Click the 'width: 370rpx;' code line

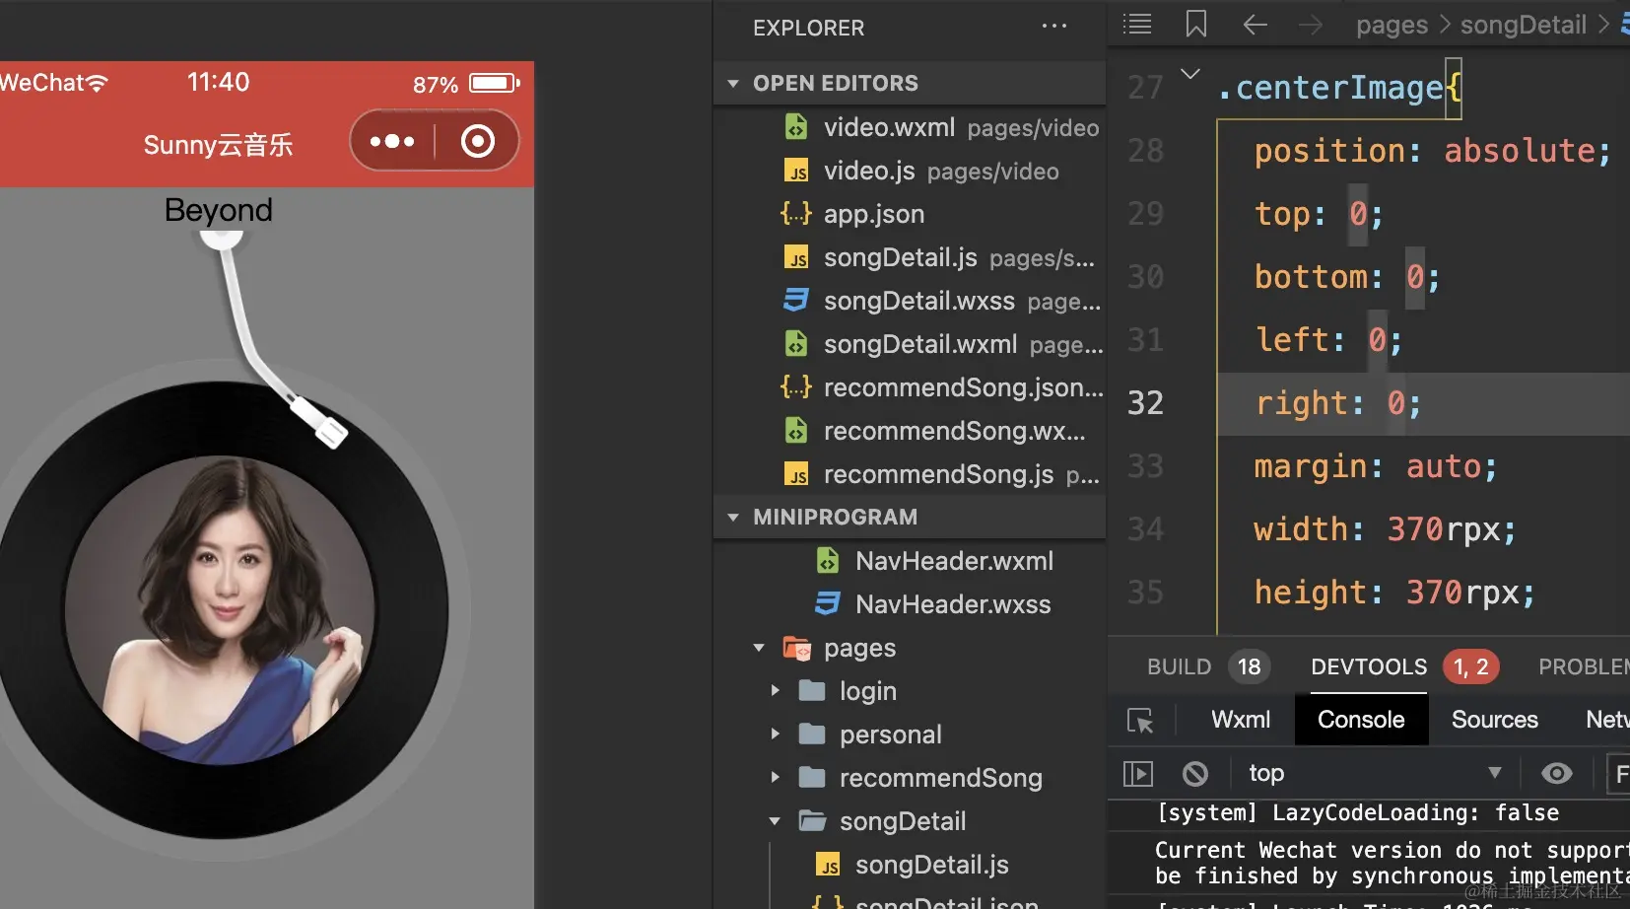(1385, 529)
